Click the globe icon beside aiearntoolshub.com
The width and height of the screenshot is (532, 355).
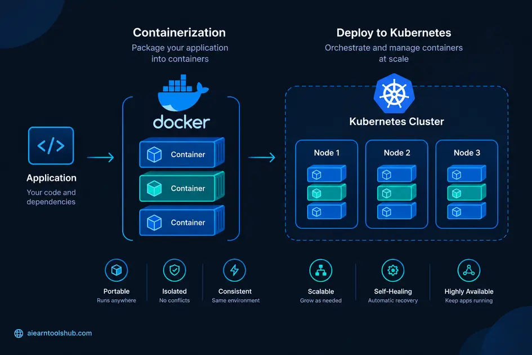tap(19, 333)
